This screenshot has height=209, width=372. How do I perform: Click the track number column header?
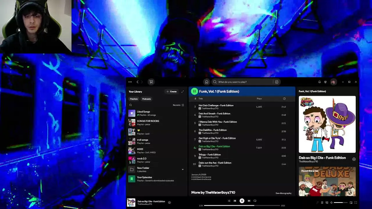point(195,99)
